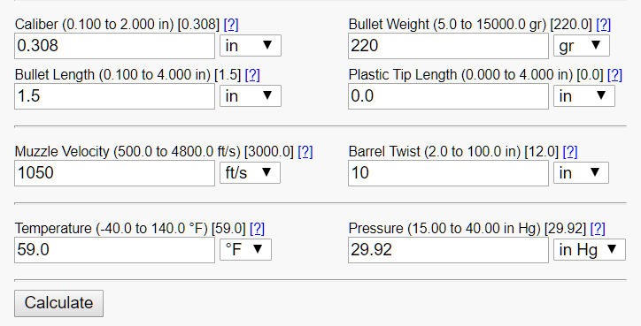Expand the Caliber unit dropdown
Viewport: 641px width, 326px height.
tap(251, 45)
